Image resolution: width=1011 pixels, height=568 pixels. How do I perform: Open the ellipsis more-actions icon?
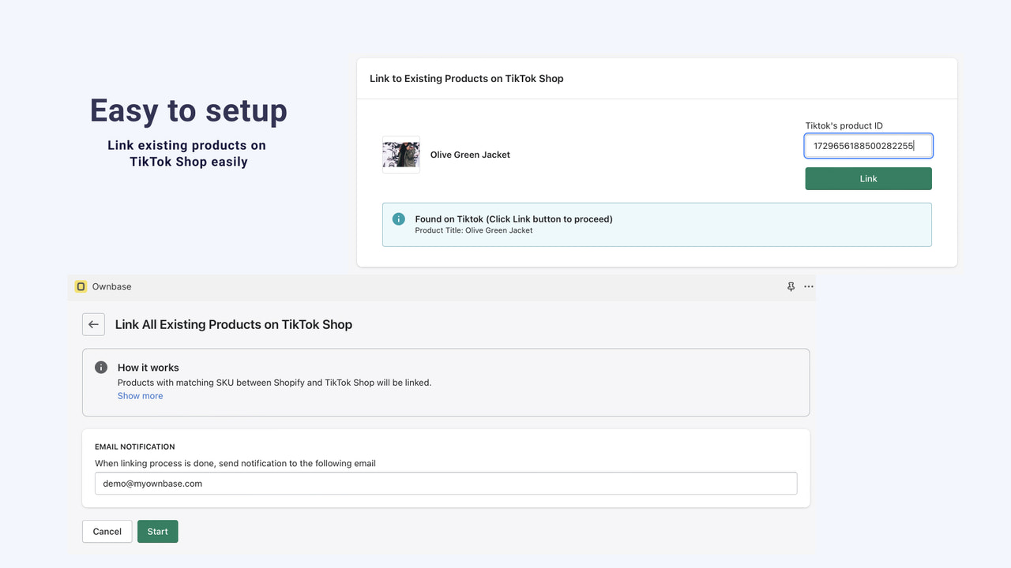click(808, 286)
